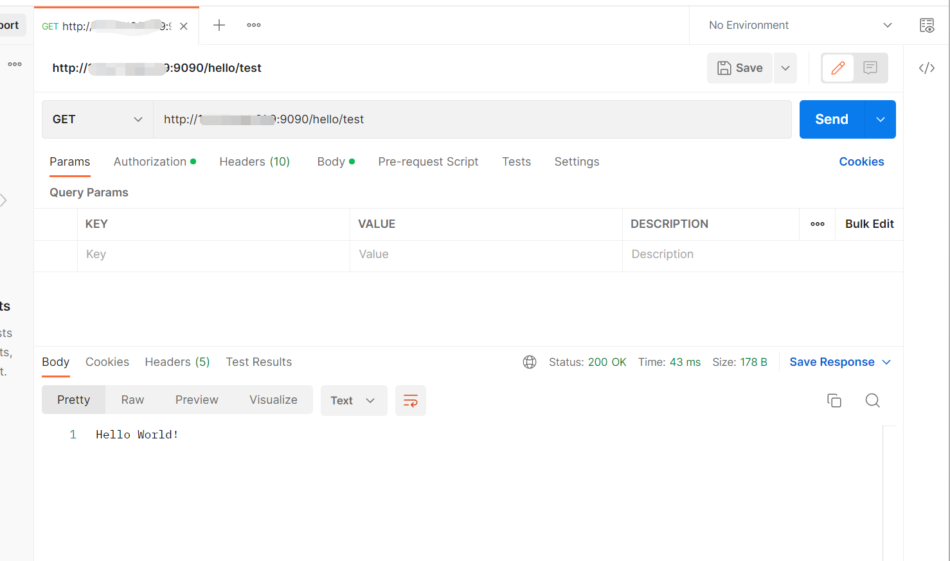Screen dimensions: 950x561
Task: Open sidebar three-dot options
Action: point(15,64)
